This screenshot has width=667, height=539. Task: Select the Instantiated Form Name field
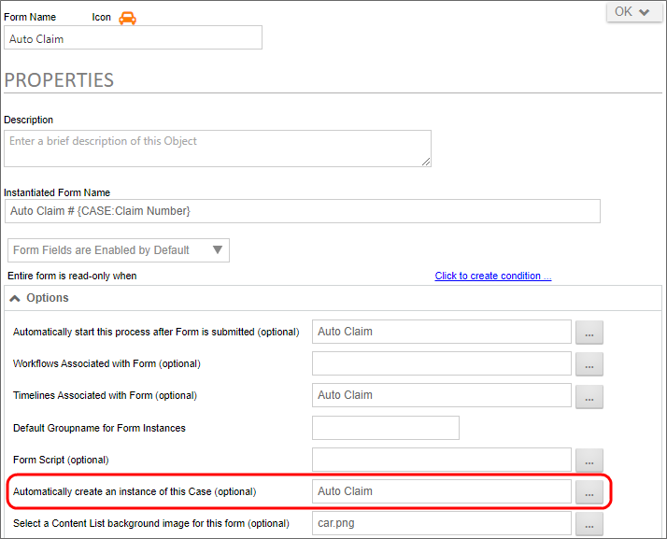(302, 211)
